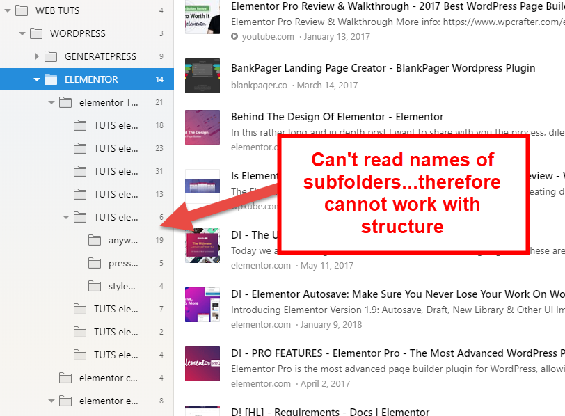Click folder icon of TUTS ele... with count 2
565x416 pixels.
pyautogui.click(x=80, y=332)
